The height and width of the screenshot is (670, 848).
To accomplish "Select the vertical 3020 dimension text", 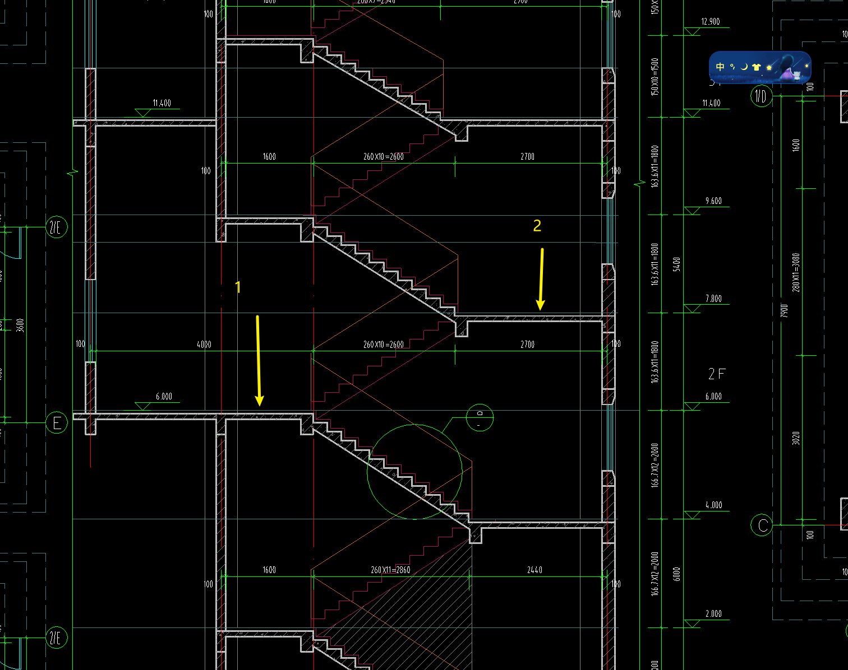I will (x=796, y=438).
